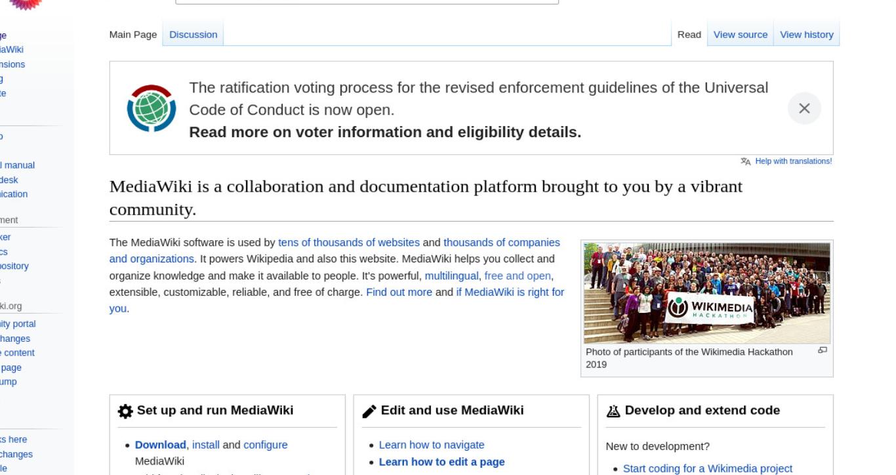This screenshot has width=896, height=475.
Task: Open the free and open link
Action: [x=518, y=276]
